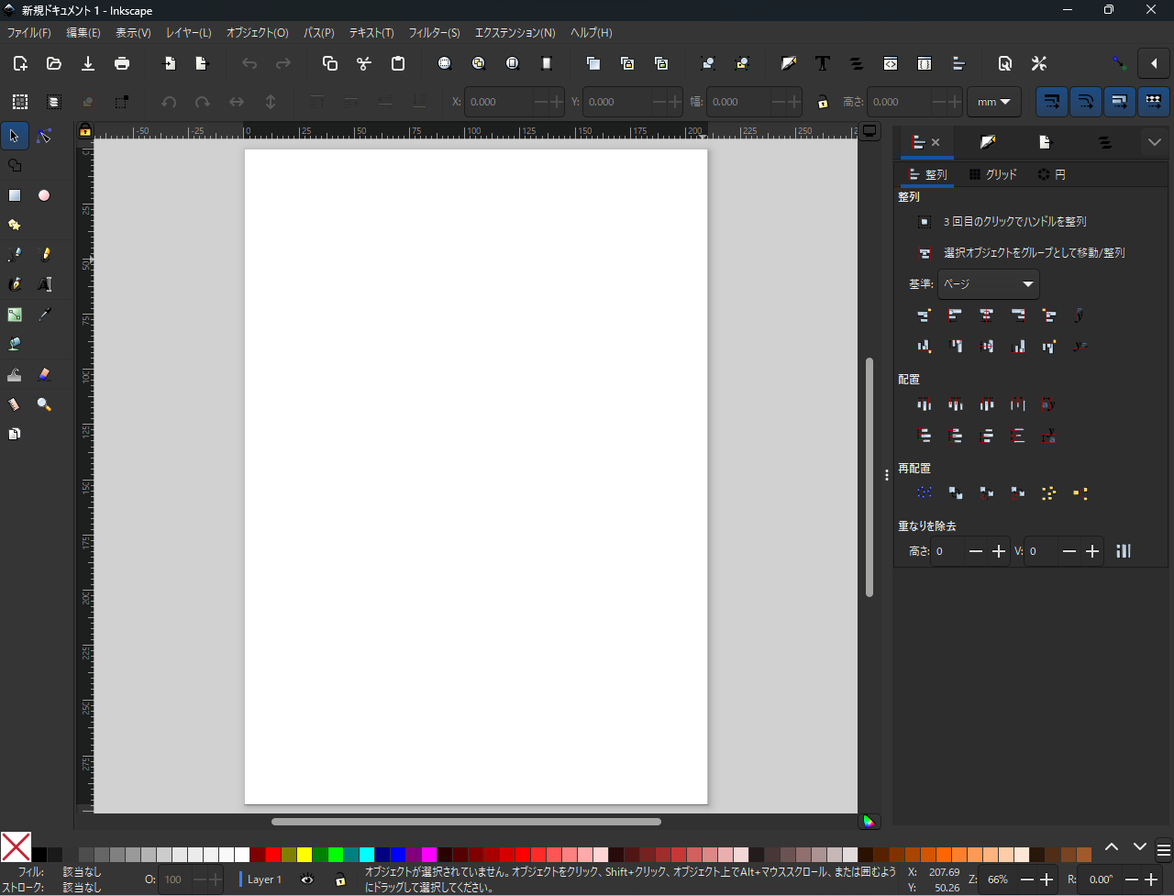Image resolution: width=1174 pixels, height=896 pixels.
Task: Switch to the グリッド tab
Action: [x=993, y=174]
